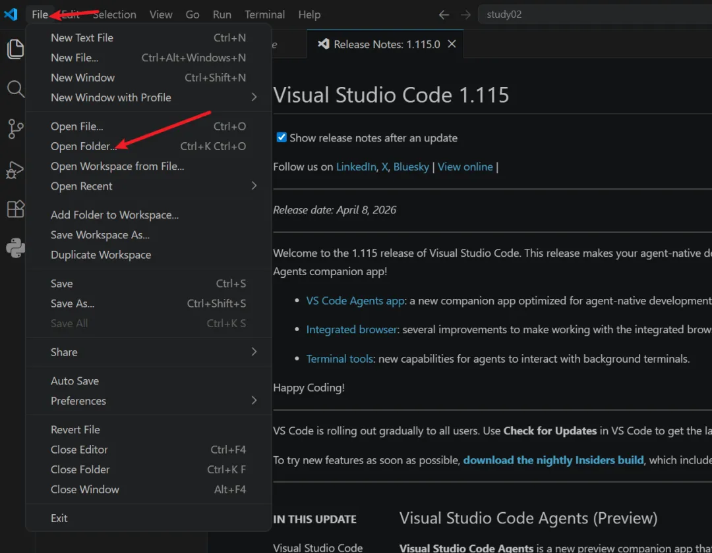Open the Source Control view
This screenshot has width=712, height=553.
[x=15, y=129]
